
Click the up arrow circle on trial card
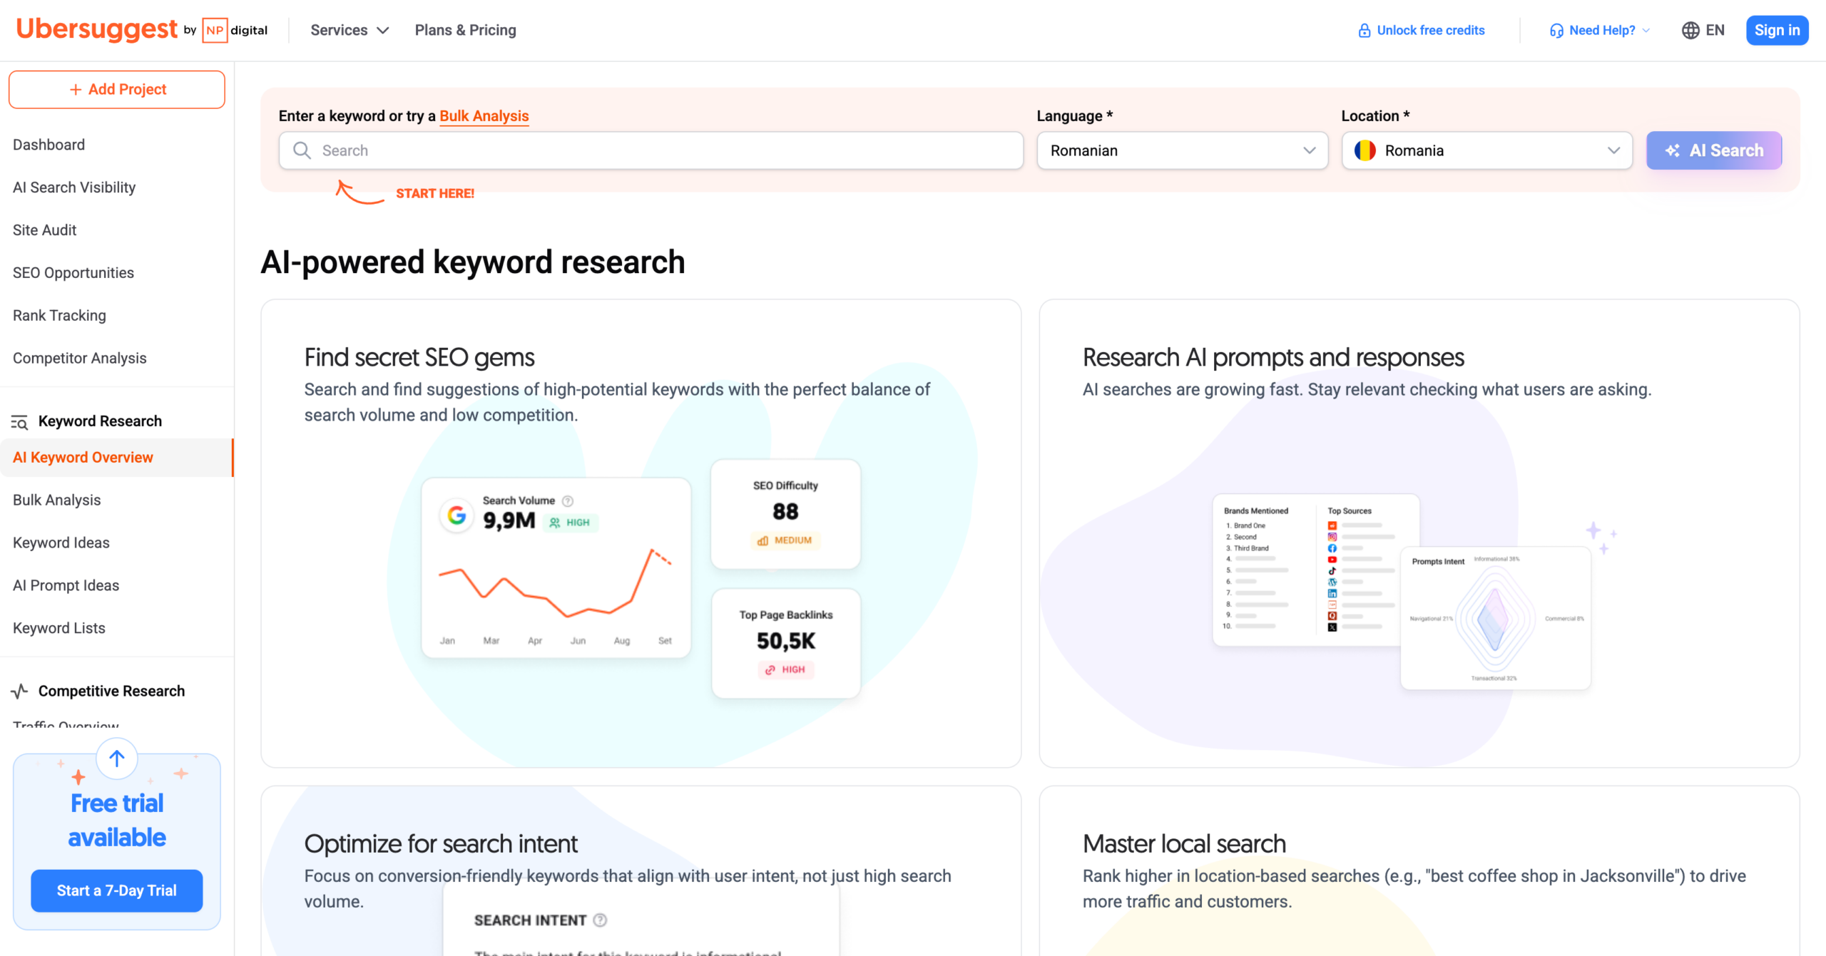click(117, 759)
